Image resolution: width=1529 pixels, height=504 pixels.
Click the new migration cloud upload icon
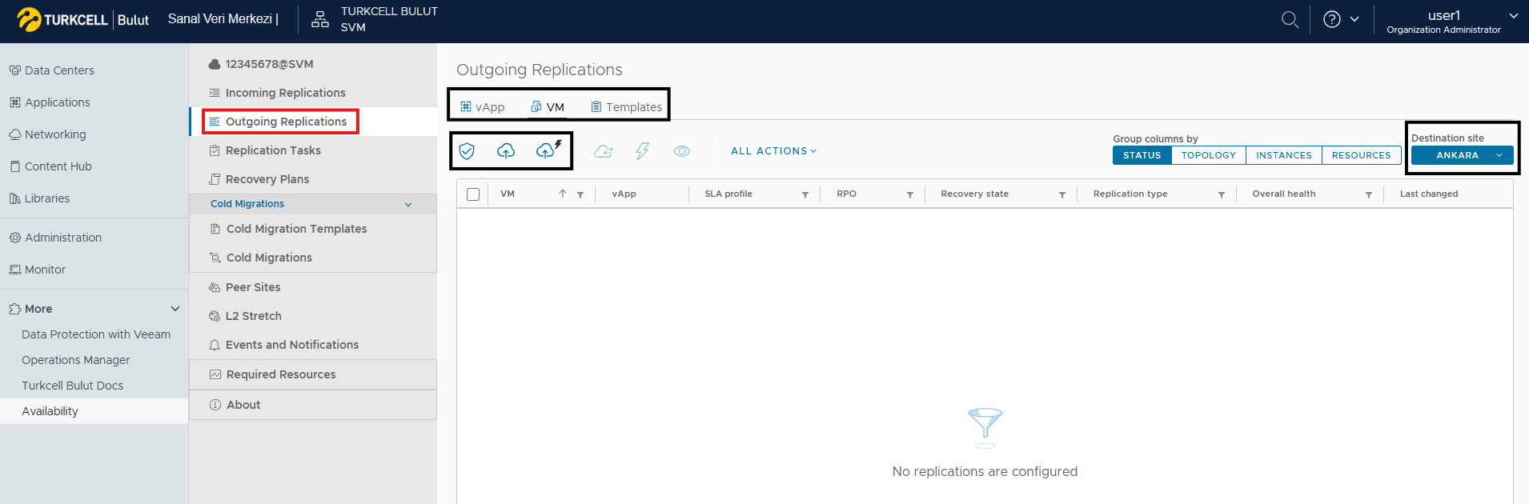(x=506, y=150)
